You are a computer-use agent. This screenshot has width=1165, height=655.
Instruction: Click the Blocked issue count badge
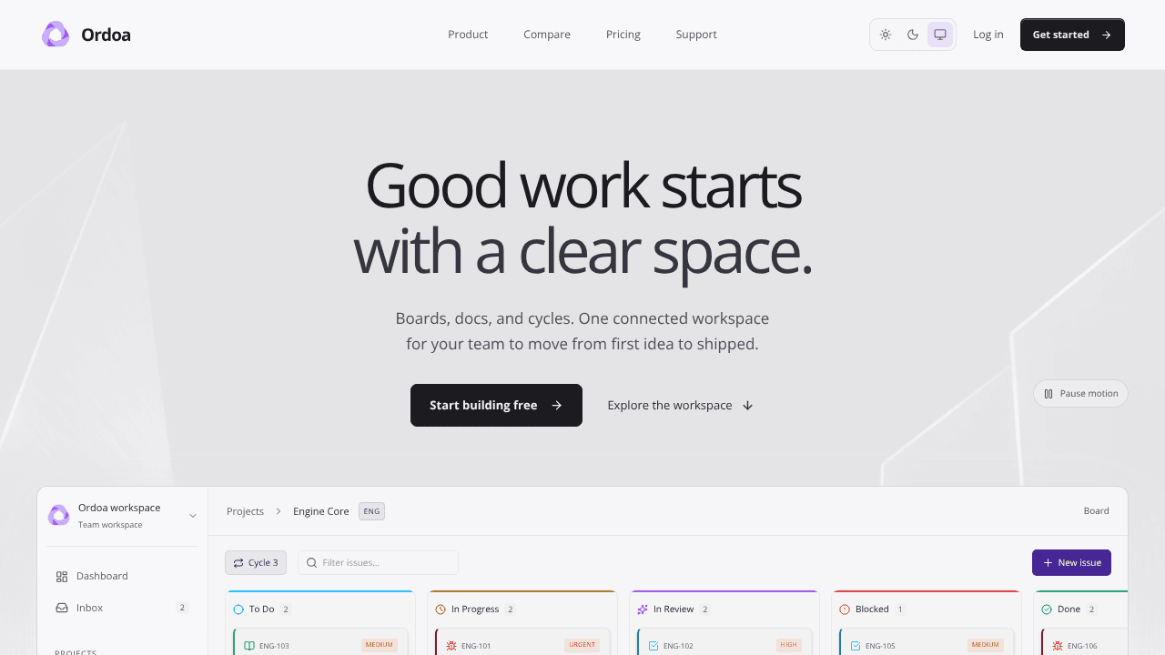[x=900, y=610]
